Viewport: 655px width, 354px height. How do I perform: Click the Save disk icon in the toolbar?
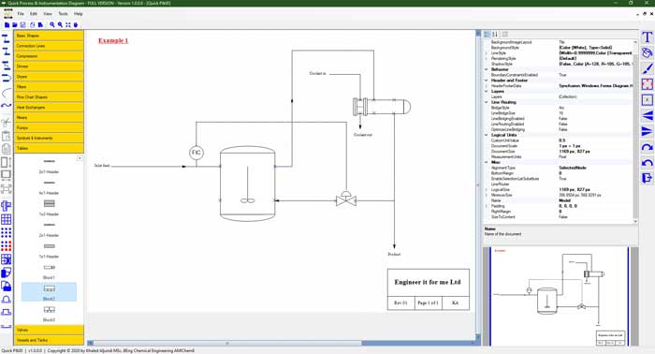point(23,25)
